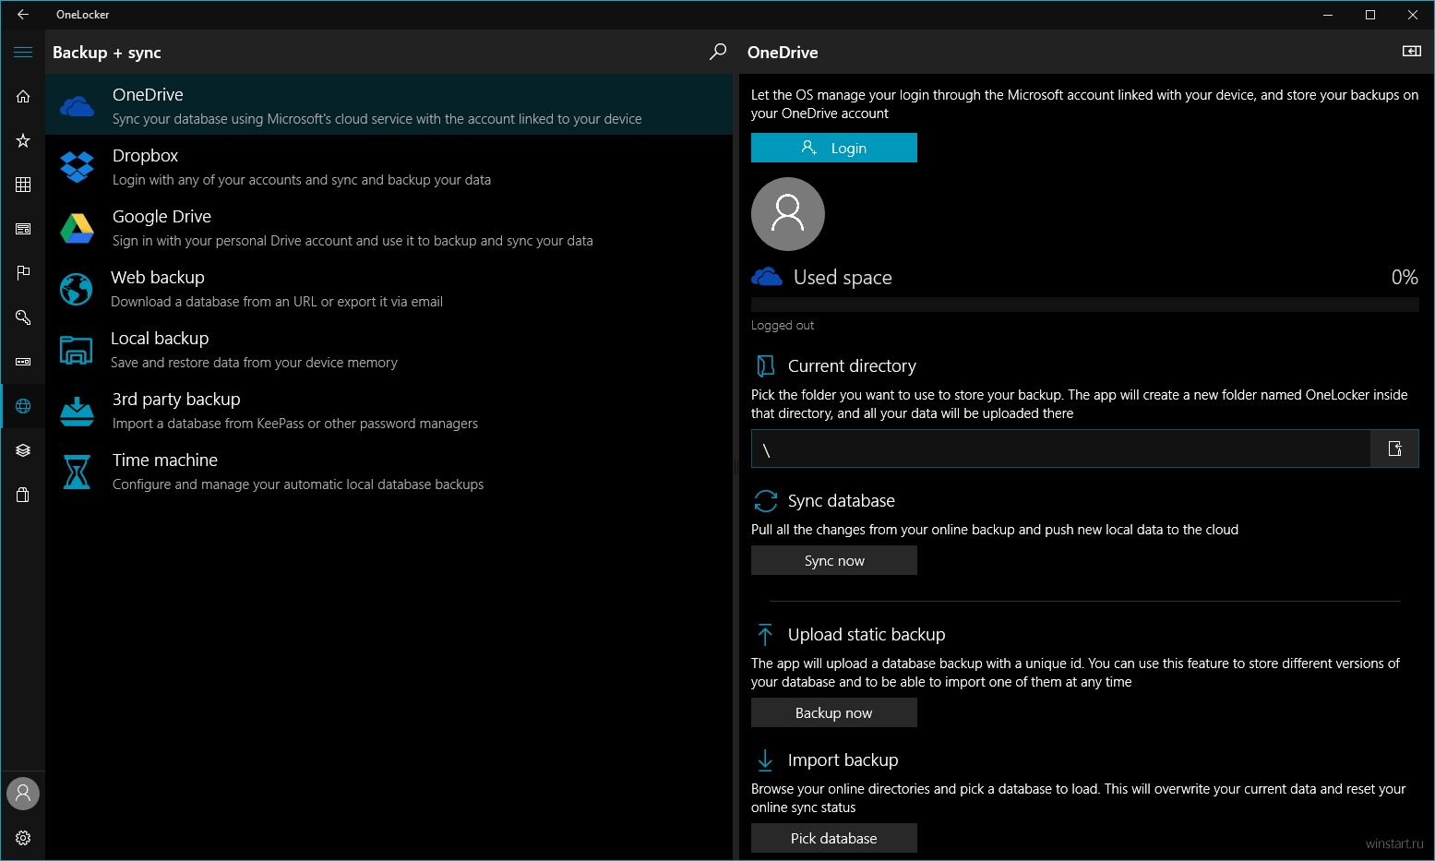Select the Time machine list entry
Viewport: 1435px width, 861px height.
tap(389, 471)
